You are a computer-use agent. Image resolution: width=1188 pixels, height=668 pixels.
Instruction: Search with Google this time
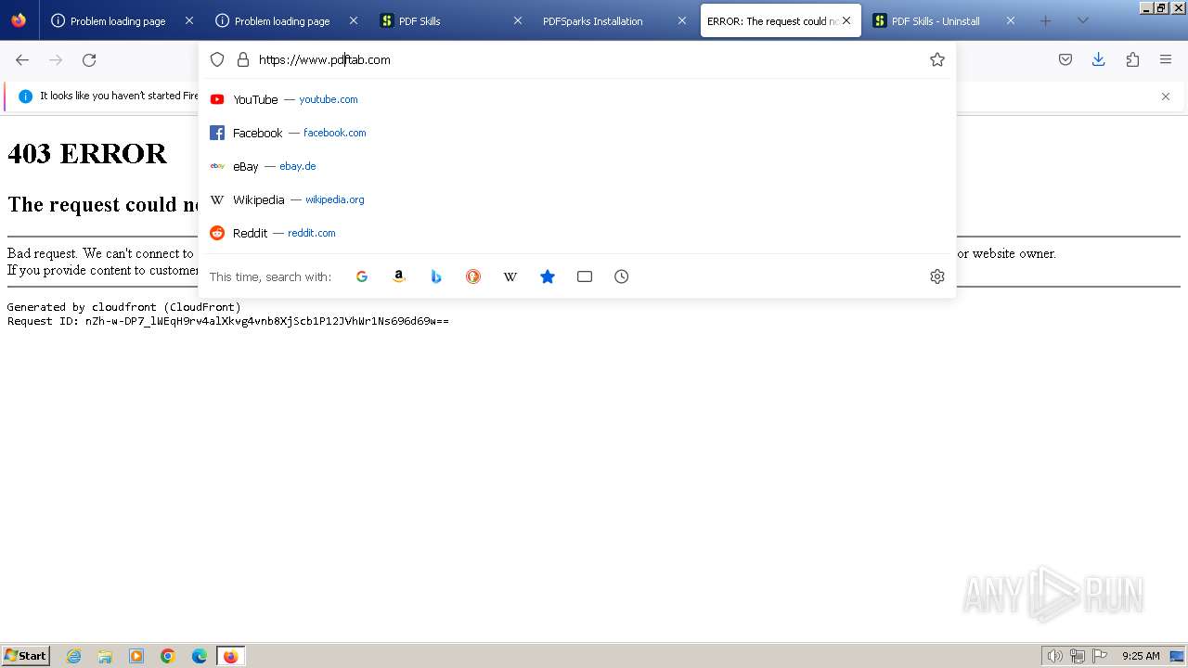tap(362, 276)
